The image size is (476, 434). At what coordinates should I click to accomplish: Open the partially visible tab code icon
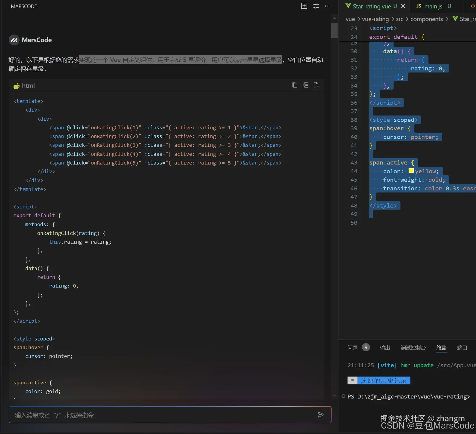[473, 6]
